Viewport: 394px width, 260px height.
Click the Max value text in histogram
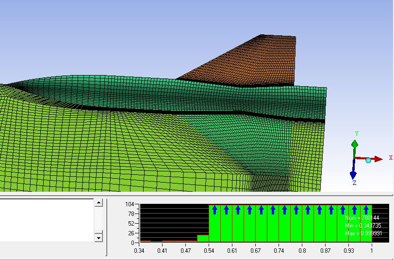coord(358,233)
